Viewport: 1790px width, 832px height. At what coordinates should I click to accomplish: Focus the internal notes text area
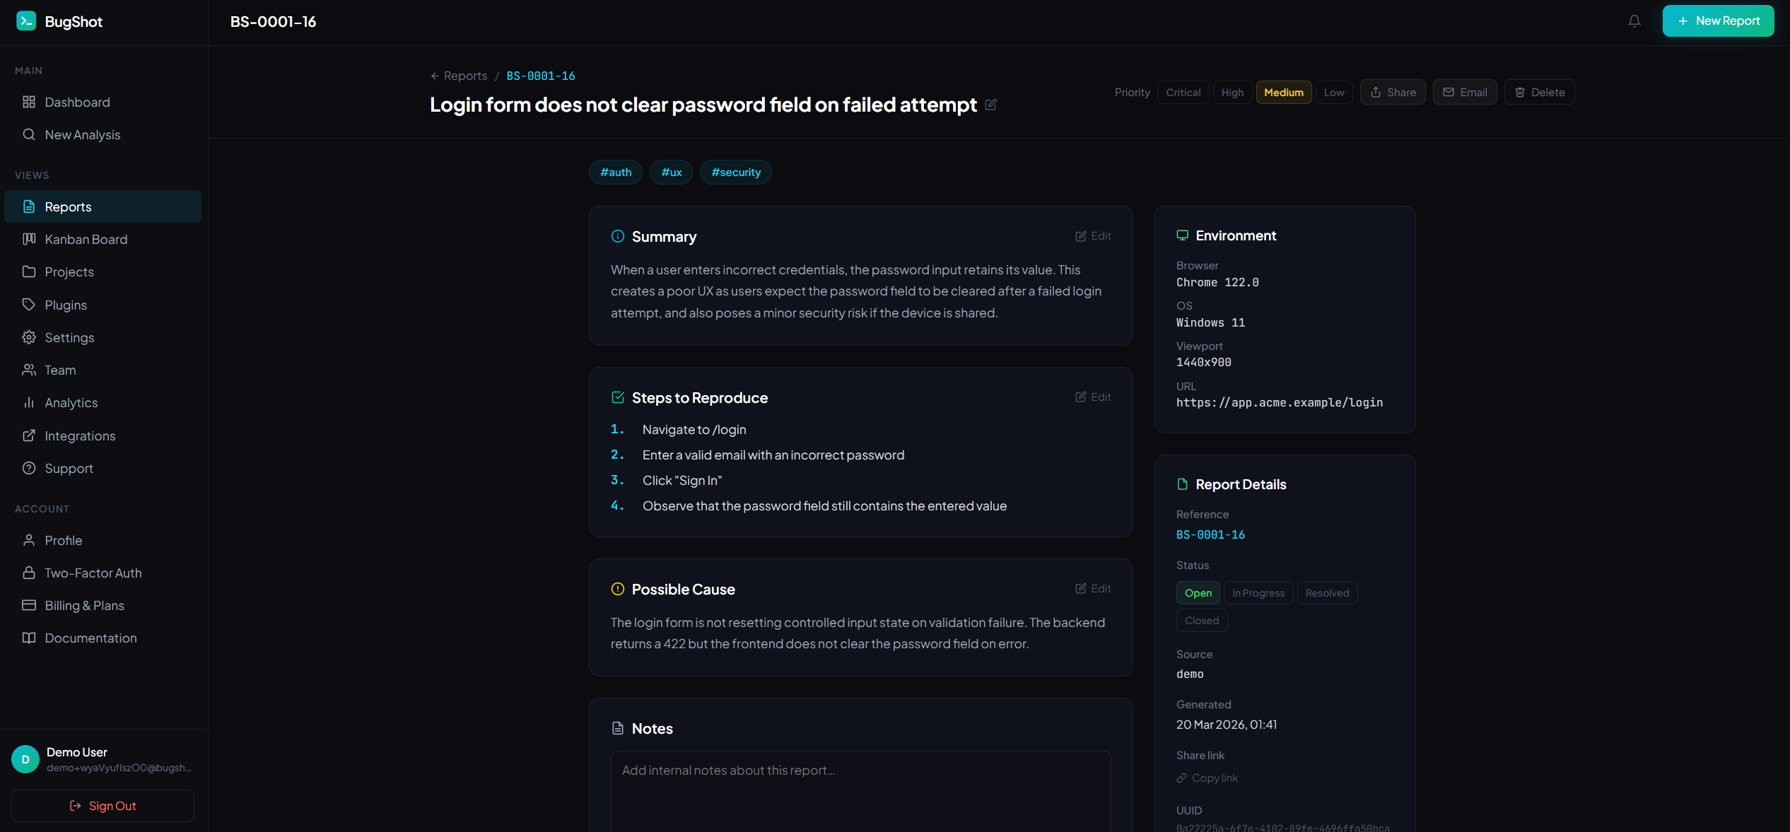pos(860,792)
